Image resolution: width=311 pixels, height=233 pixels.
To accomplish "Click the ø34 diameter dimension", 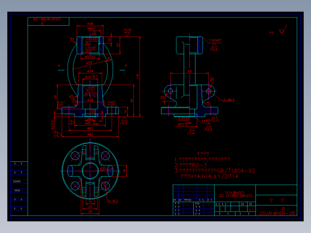I will (x=90, y=71).
